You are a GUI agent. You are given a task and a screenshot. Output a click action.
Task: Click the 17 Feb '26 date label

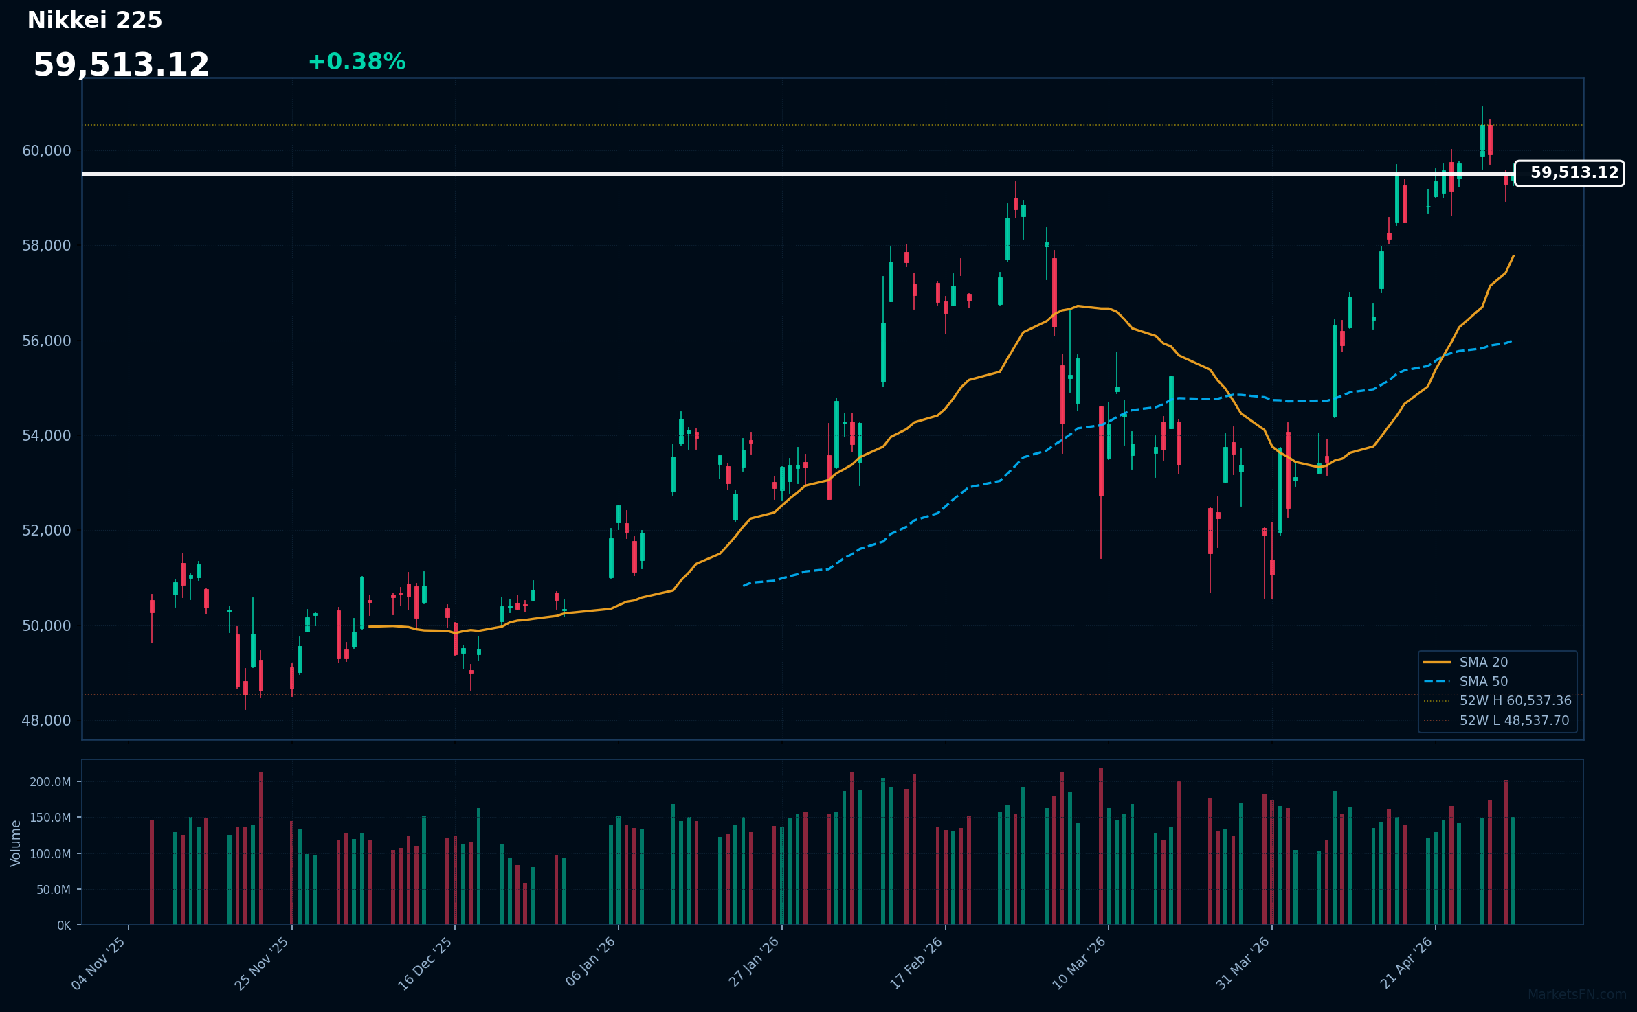pyautogui.click(x=917, y=963)
